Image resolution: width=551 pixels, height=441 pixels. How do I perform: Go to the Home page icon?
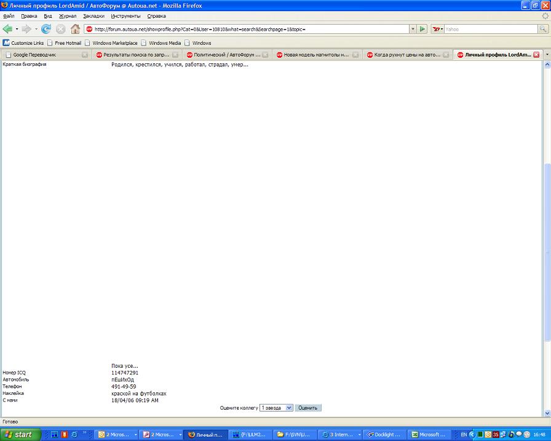[x=75, y=29]
